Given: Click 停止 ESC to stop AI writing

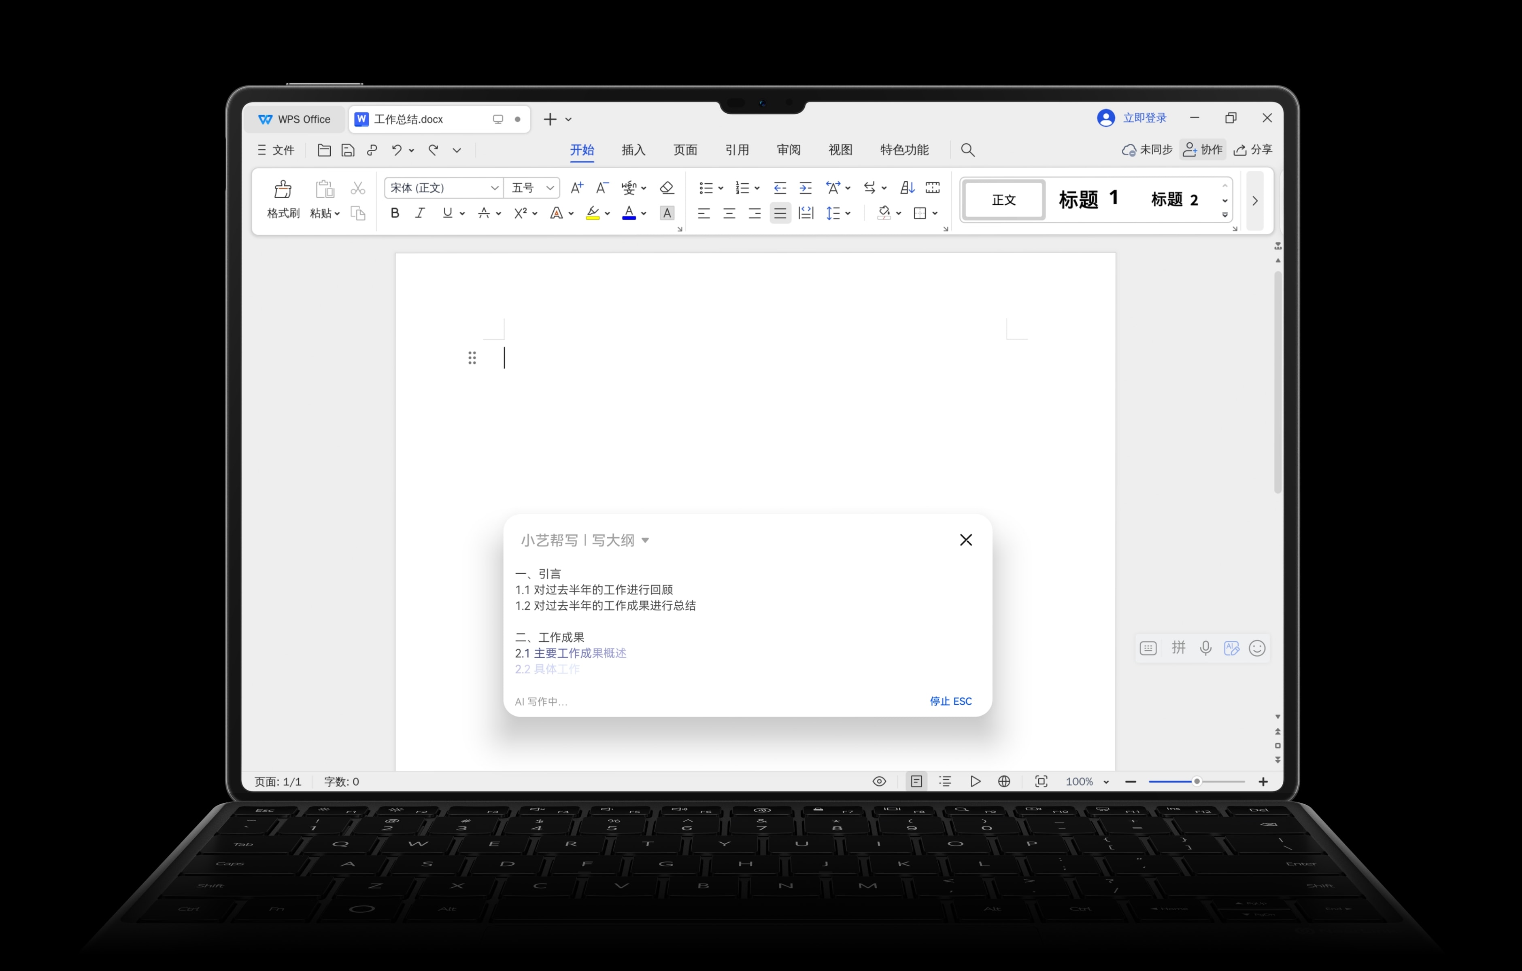Looking at the screenshot, I should point(950,701).
